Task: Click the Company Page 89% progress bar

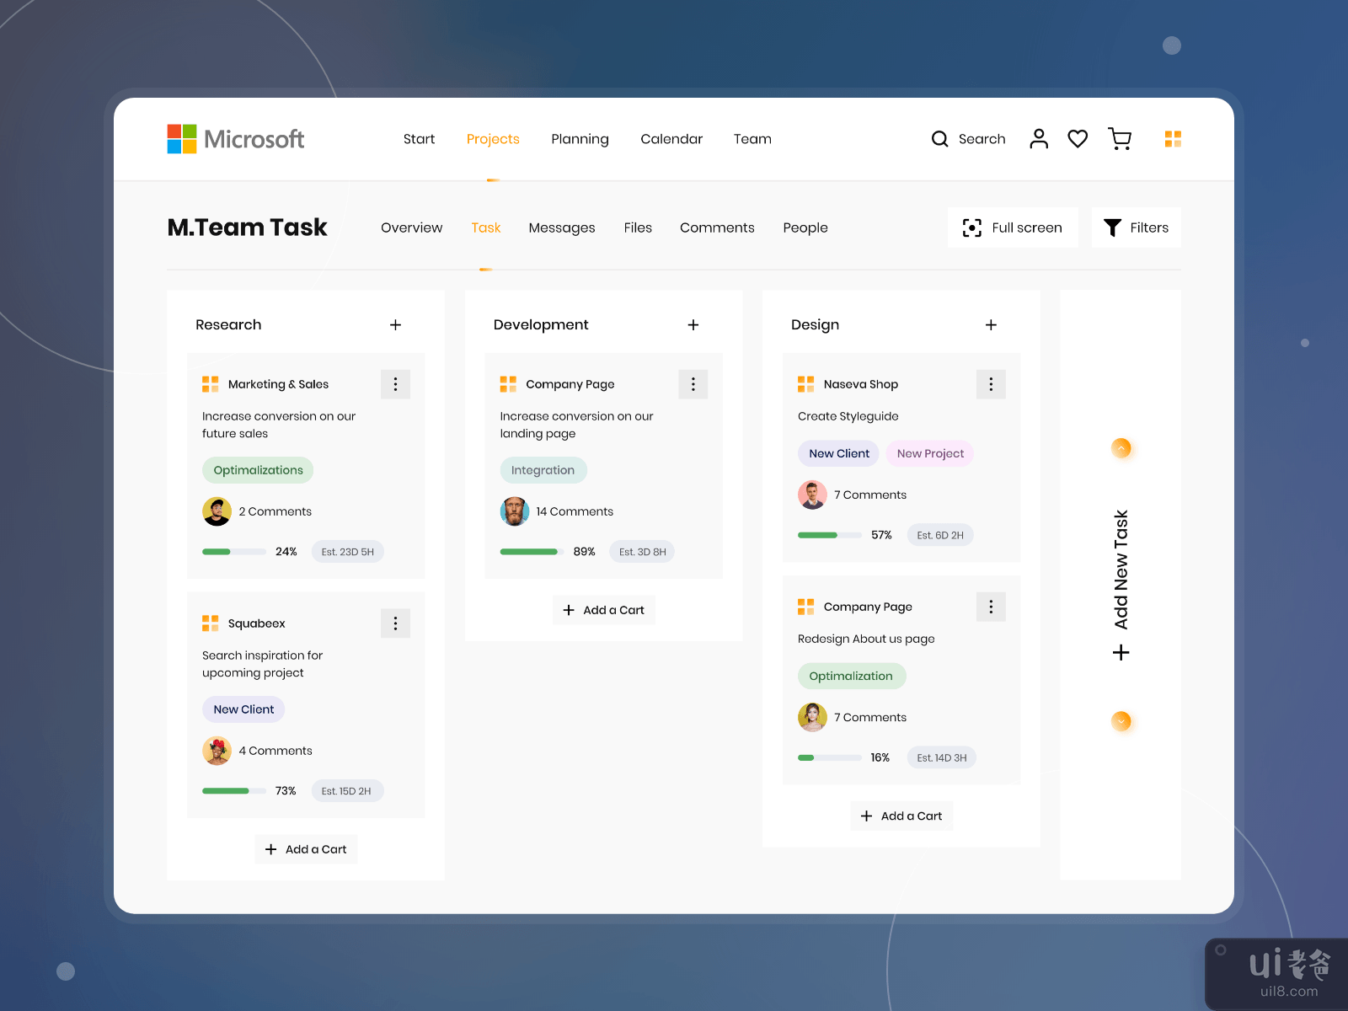Action: pyautogui.click(x=530, y=552)
